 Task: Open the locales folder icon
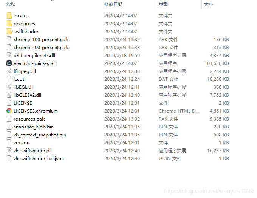[x=9, y=16]
